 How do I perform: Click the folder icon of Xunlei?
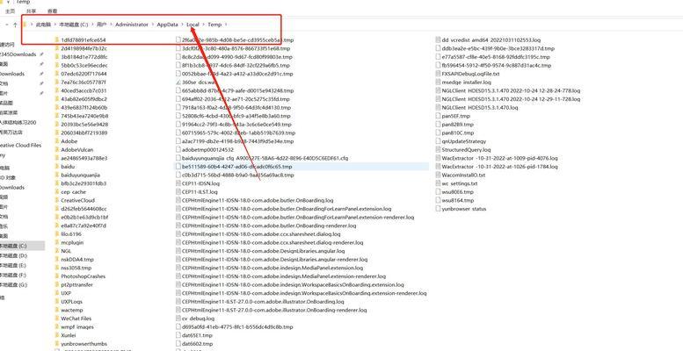pos(56,335)
